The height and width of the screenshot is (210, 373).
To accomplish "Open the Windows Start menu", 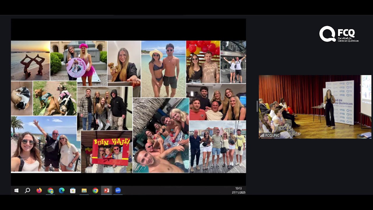I will tap(16, 190).
